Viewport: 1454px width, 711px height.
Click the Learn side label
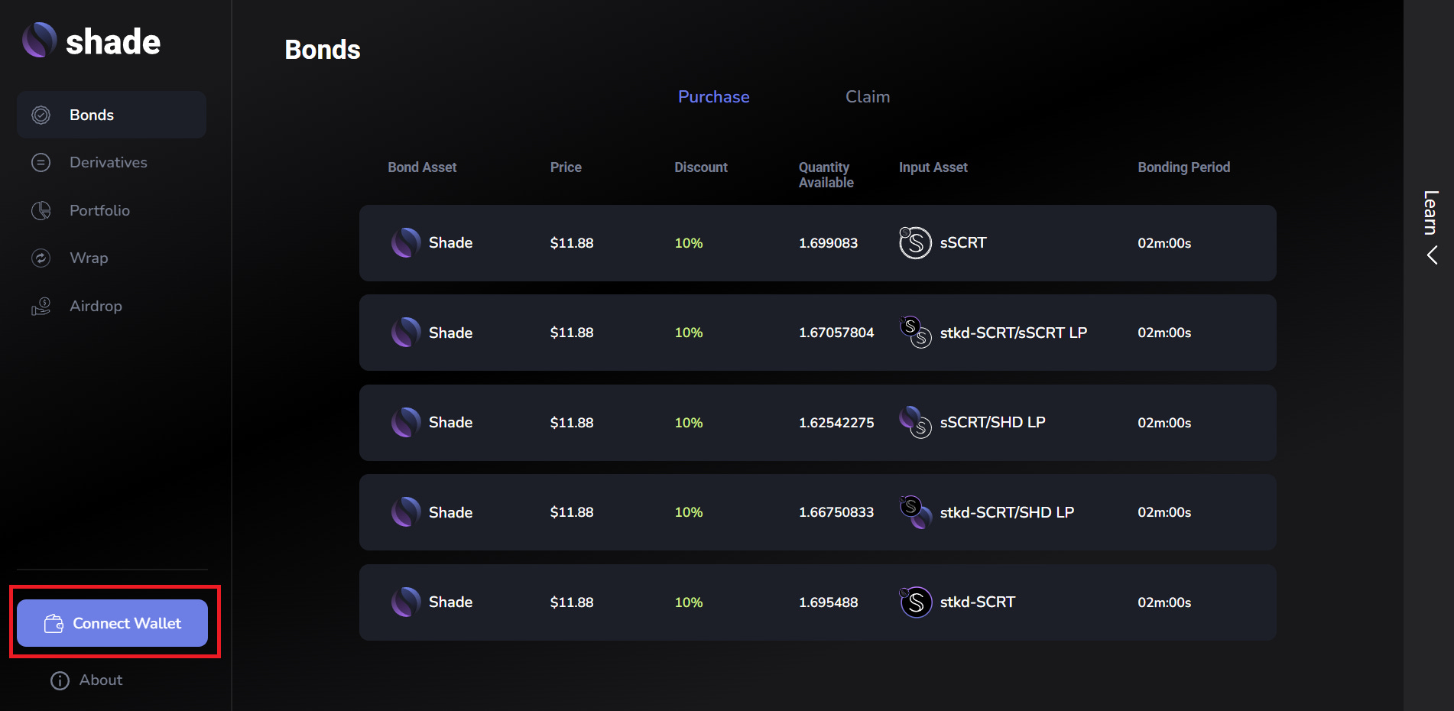point(1431,213)
